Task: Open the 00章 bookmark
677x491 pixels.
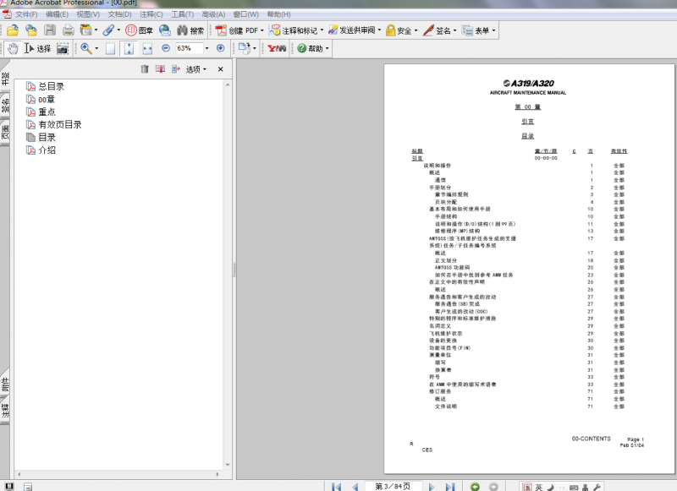Action: pos(47,100)
